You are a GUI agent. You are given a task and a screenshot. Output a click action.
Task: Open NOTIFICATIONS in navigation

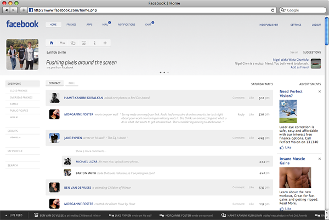click(127, 25)
